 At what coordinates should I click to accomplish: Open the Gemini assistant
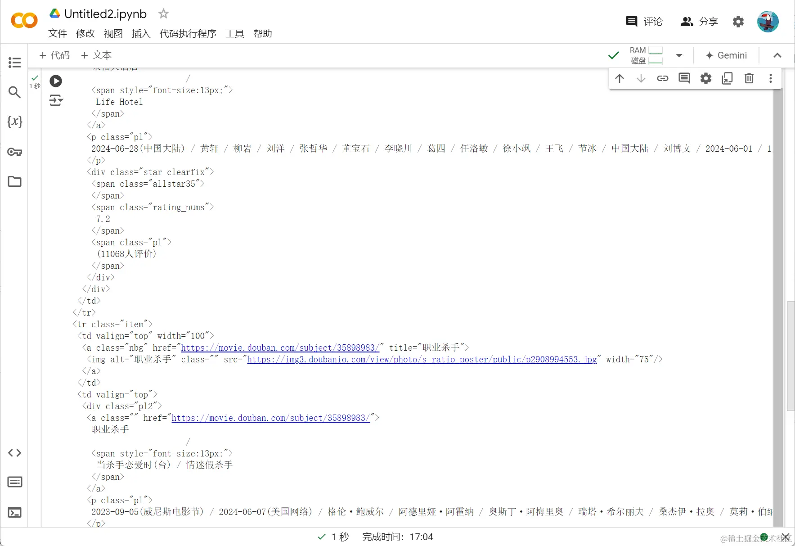(726, 55)
